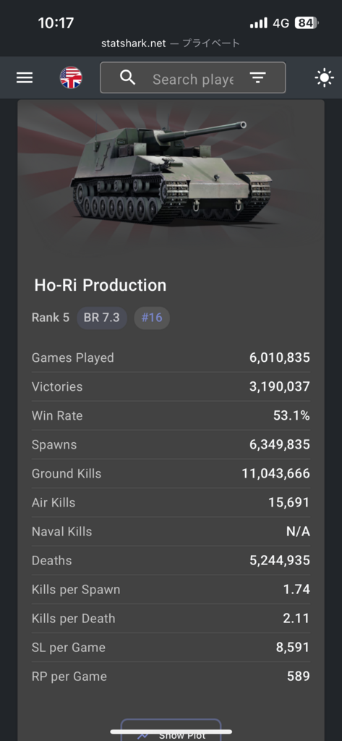Tap the battery indicator in status bar
The width and height of the screenshot is (342, 741).
[x=307, y=22]
